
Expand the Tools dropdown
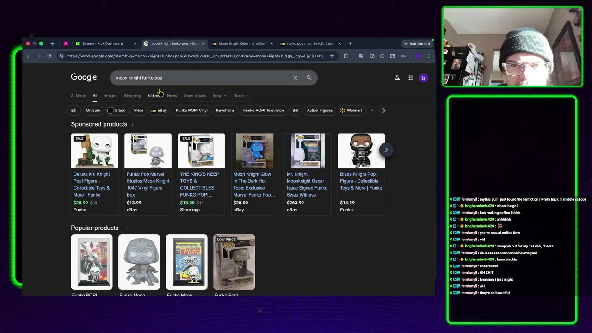[240, 96]
